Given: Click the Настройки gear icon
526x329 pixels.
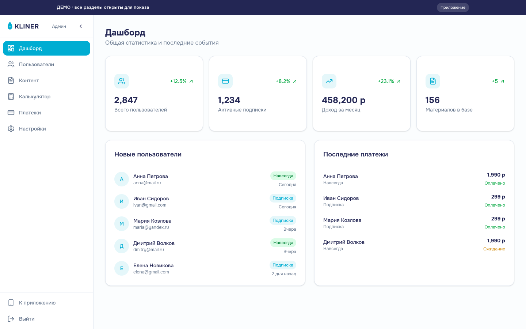Looking at the screenshot, I should point(11,129).
